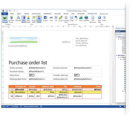Viewport: 132px width, 117px height.
Task: Launch the Quick Builder tool
Action: click(28, 19)
